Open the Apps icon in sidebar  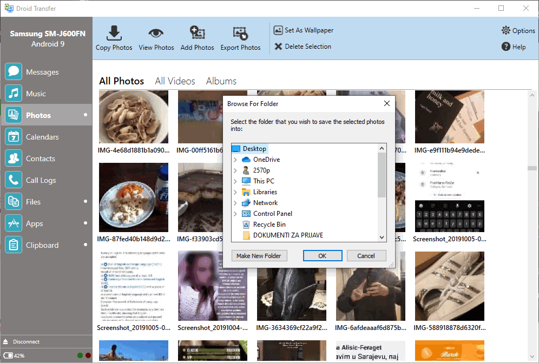pos(14,223)
